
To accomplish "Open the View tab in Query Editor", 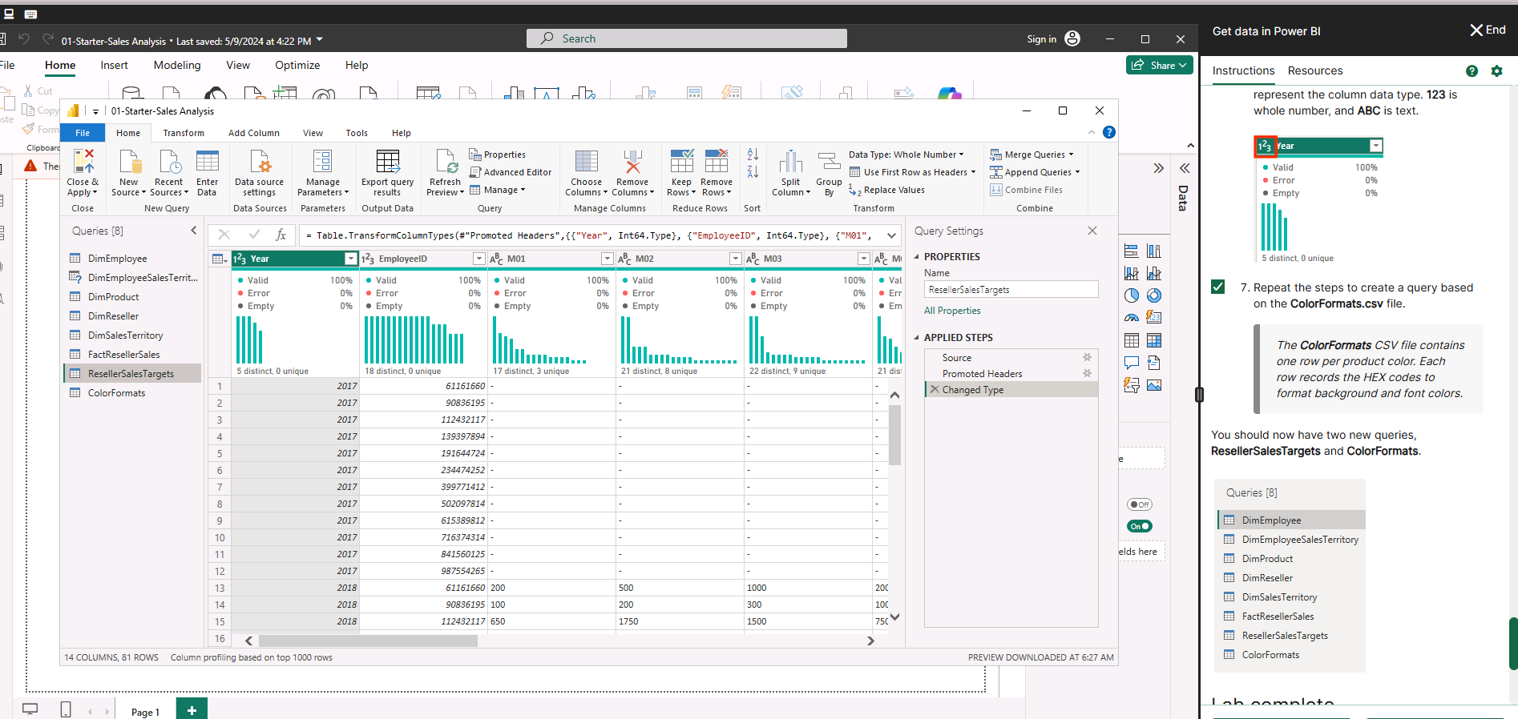I will click(313, 133).
